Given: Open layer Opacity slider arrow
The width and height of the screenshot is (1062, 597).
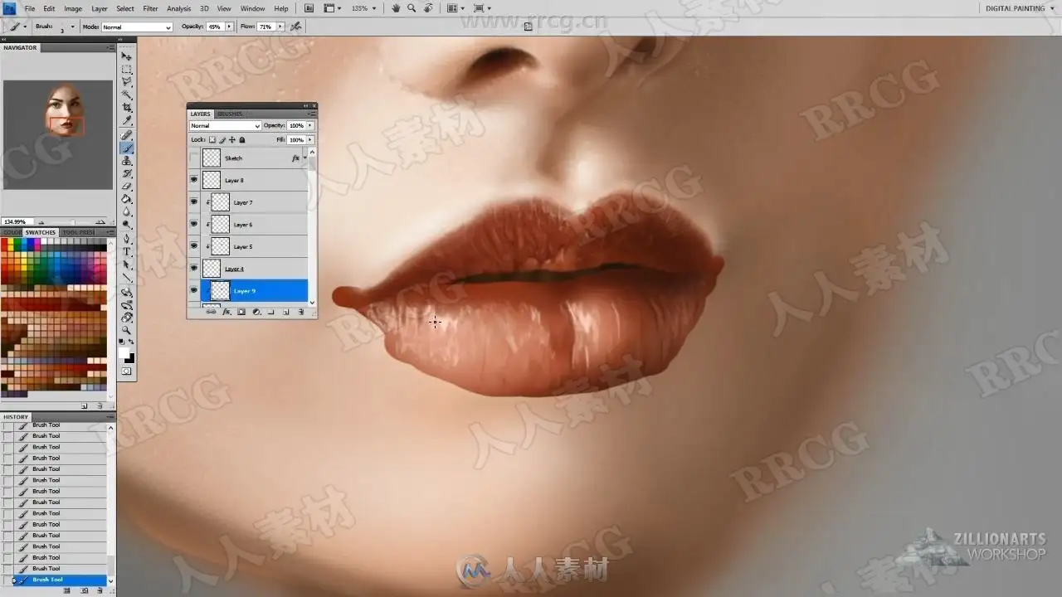Looking at the screenshot, I should (310, 126).
